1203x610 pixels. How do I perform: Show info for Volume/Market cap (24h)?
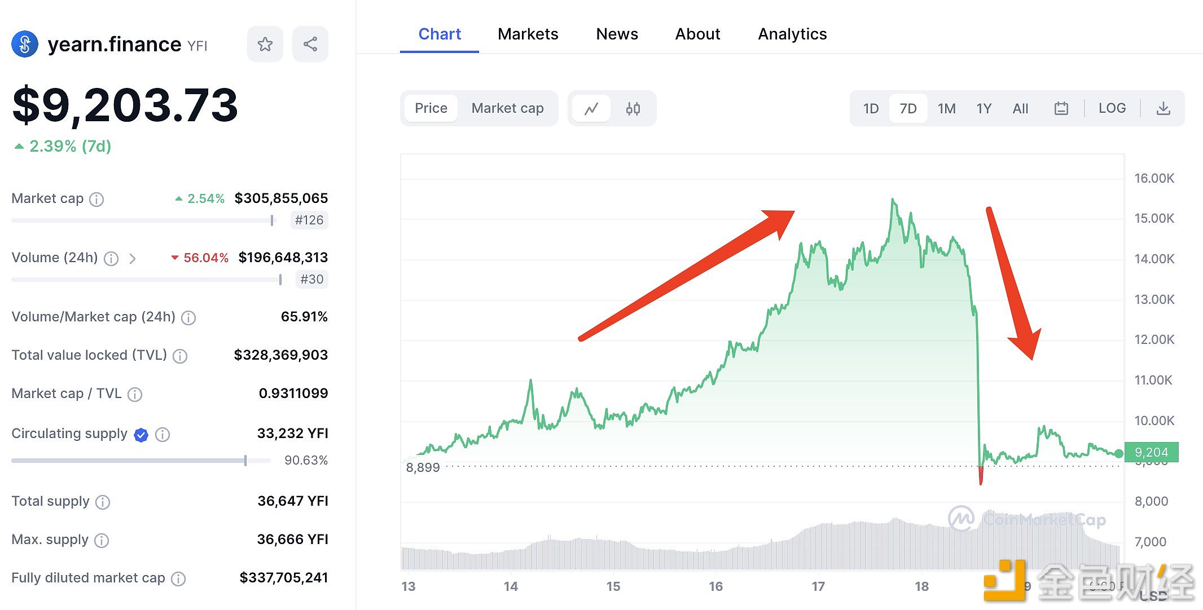pyautogui.click(x=188, y=318)
